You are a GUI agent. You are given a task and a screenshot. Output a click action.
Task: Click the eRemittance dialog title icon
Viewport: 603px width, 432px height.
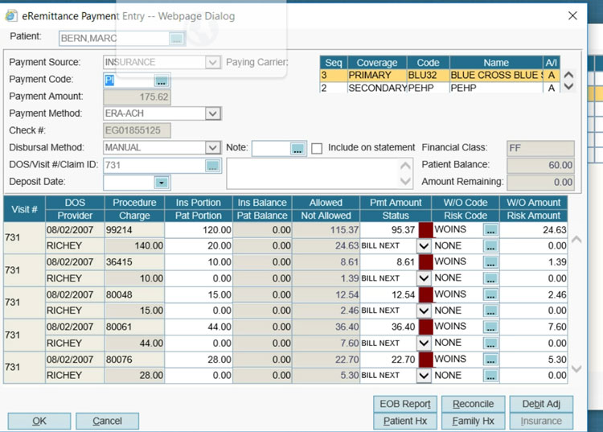point(11,16)
